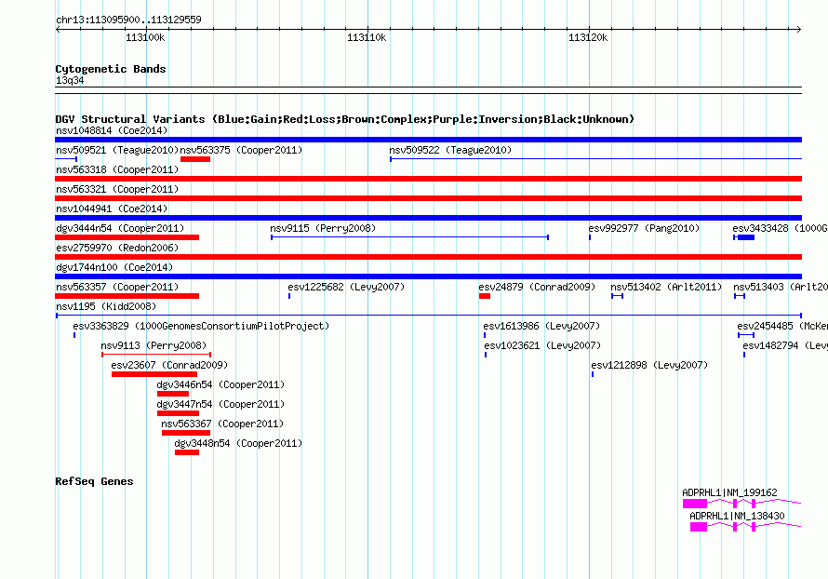Open the DGV Structural Variants track title
Screen dimensions: 828x579
(345, 119)
